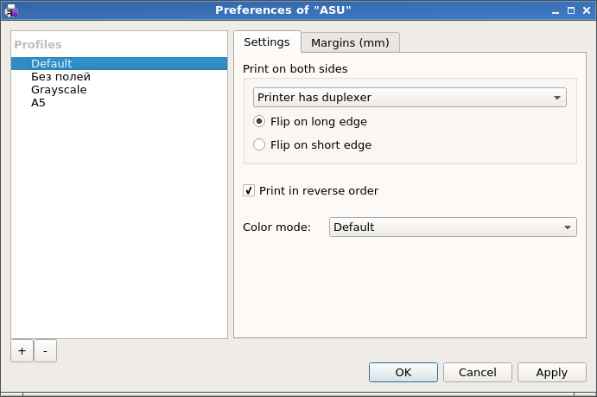Select the A5 profile
The image size is (597, 397).
pyautogui.click(x=38, y=103)
